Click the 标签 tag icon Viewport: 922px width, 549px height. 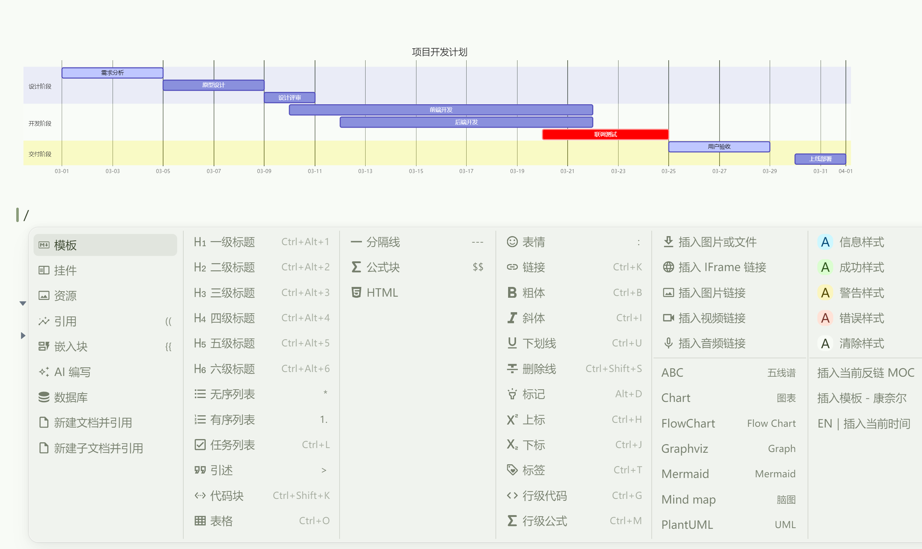[512, 470]
